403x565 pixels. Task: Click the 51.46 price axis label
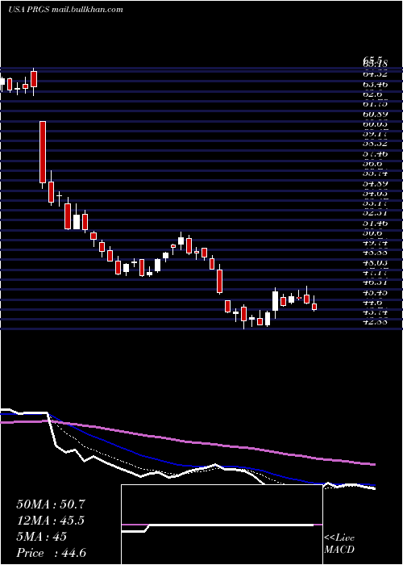coord(375,224)
